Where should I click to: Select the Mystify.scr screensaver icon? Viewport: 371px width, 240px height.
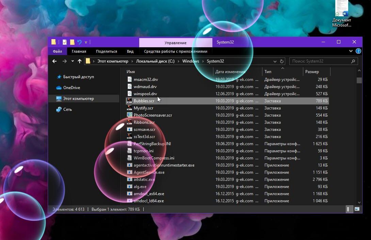pos(129,108)
